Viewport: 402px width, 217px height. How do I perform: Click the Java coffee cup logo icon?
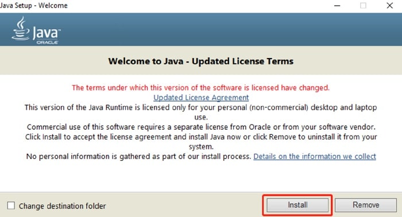click(x=21, y=28)
